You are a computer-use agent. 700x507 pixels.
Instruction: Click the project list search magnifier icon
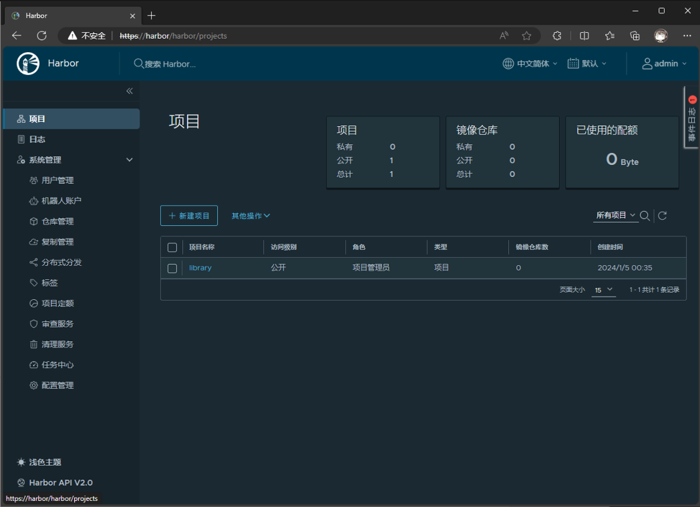coord(645,216)
